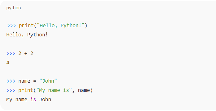Viewport: 216px width, 111px height.
Task: Click the word John in final output
Action: 45,99
